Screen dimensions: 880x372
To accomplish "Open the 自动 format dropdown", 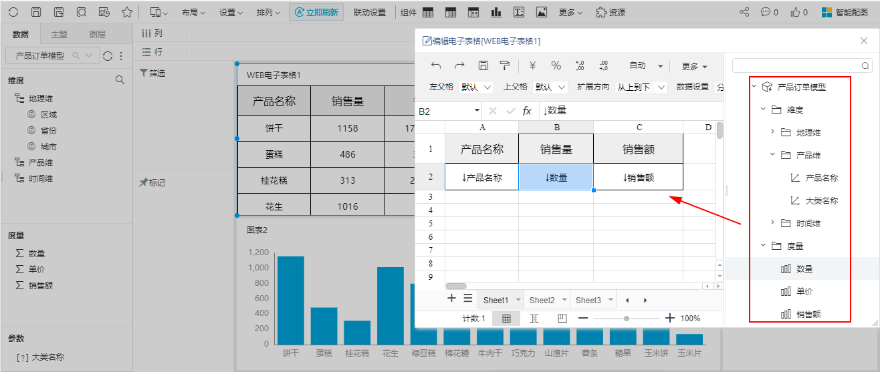I will [645, 65].
